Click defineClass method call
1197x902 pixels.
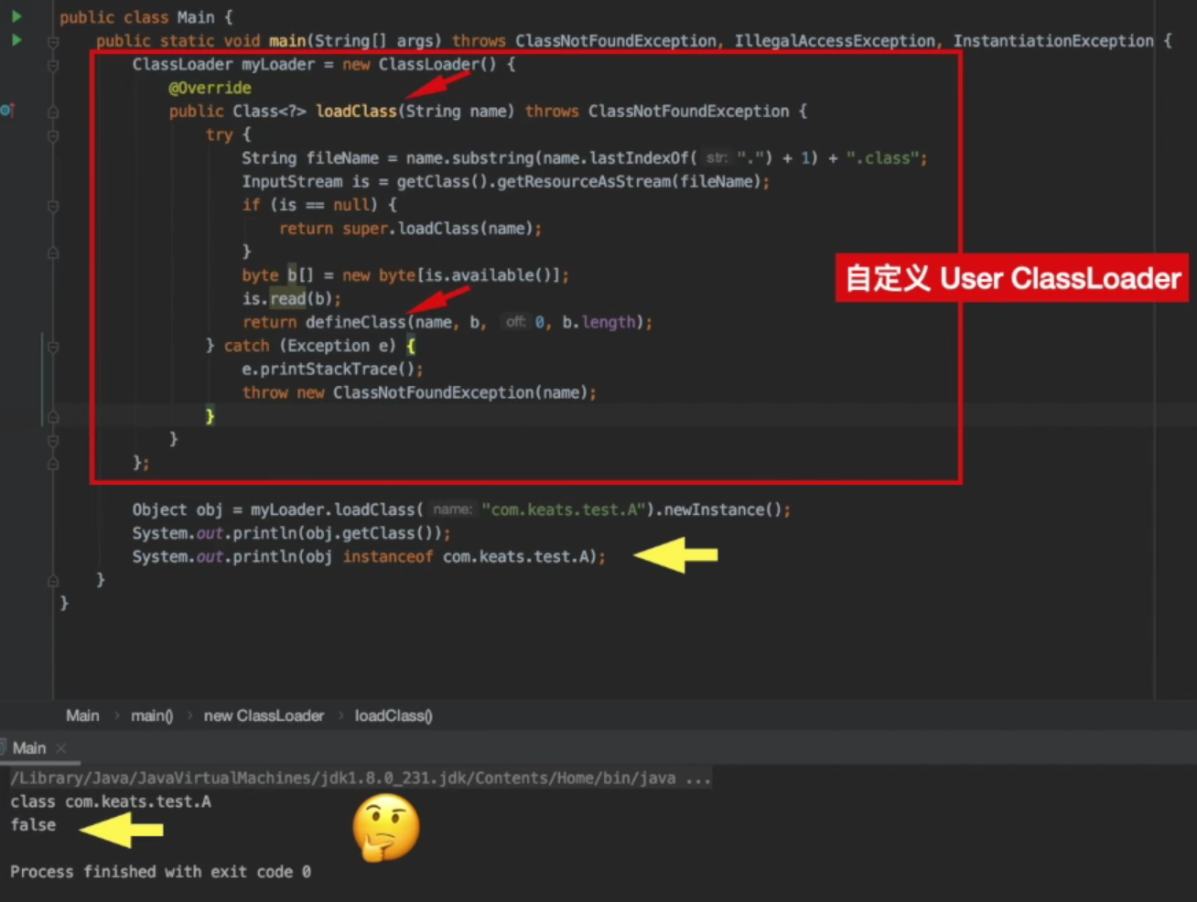tap(355, 322)
